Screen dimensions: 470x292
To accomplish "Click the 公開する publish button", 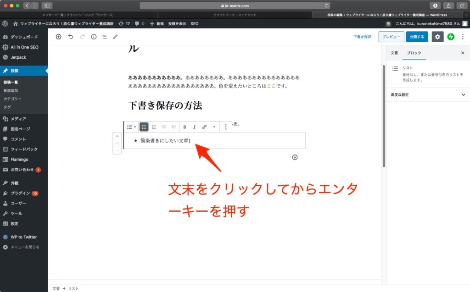I will click(x=417, y=37).
